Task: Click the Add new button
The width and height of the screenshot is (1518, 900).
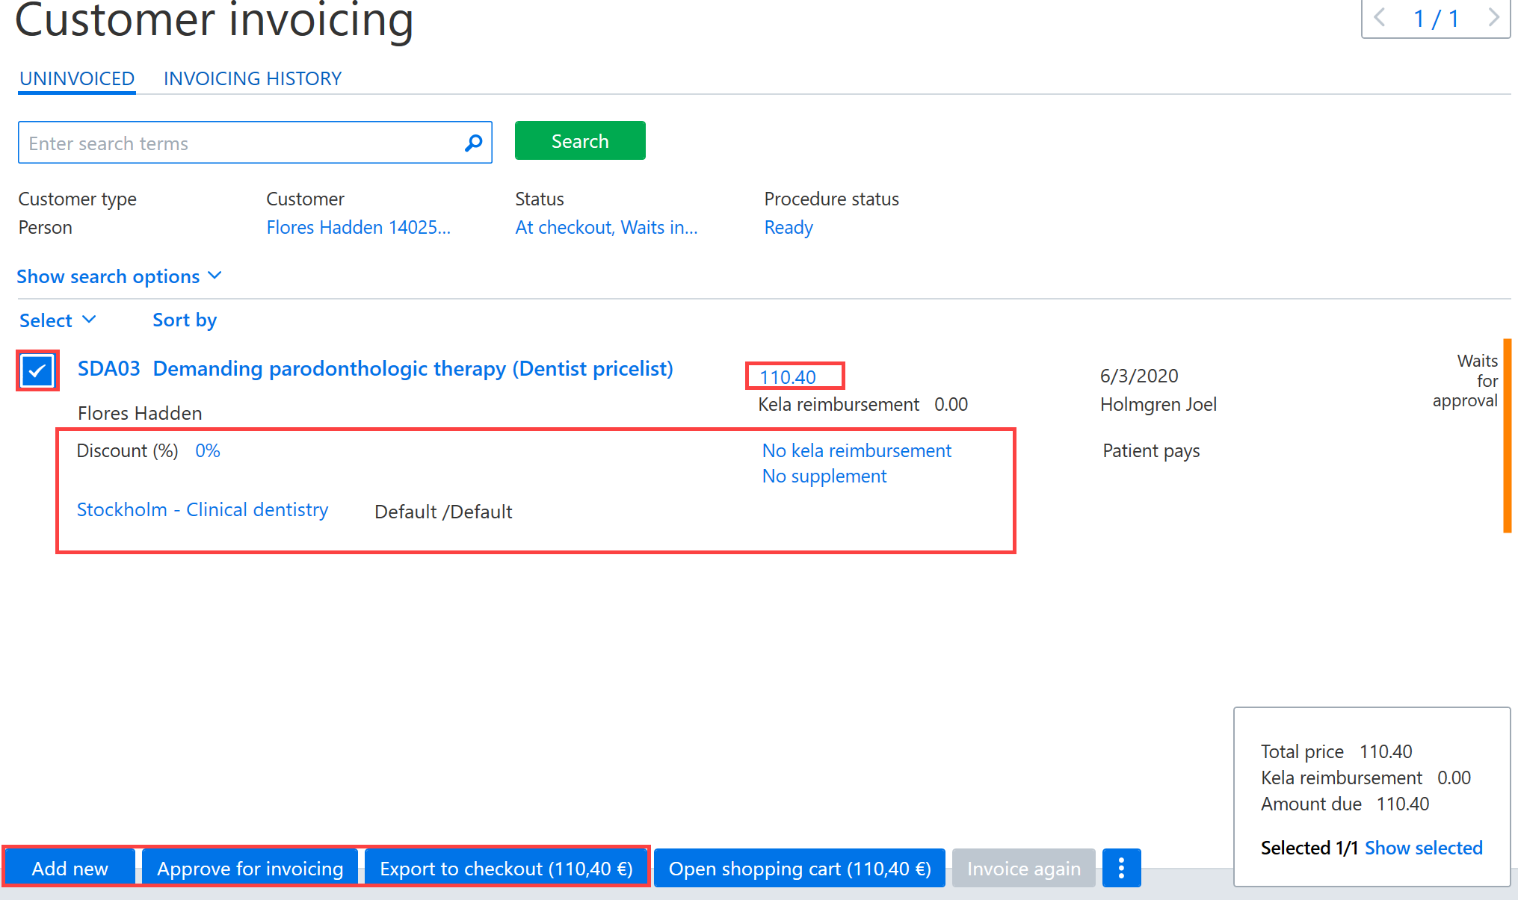Action: point(70,868)
